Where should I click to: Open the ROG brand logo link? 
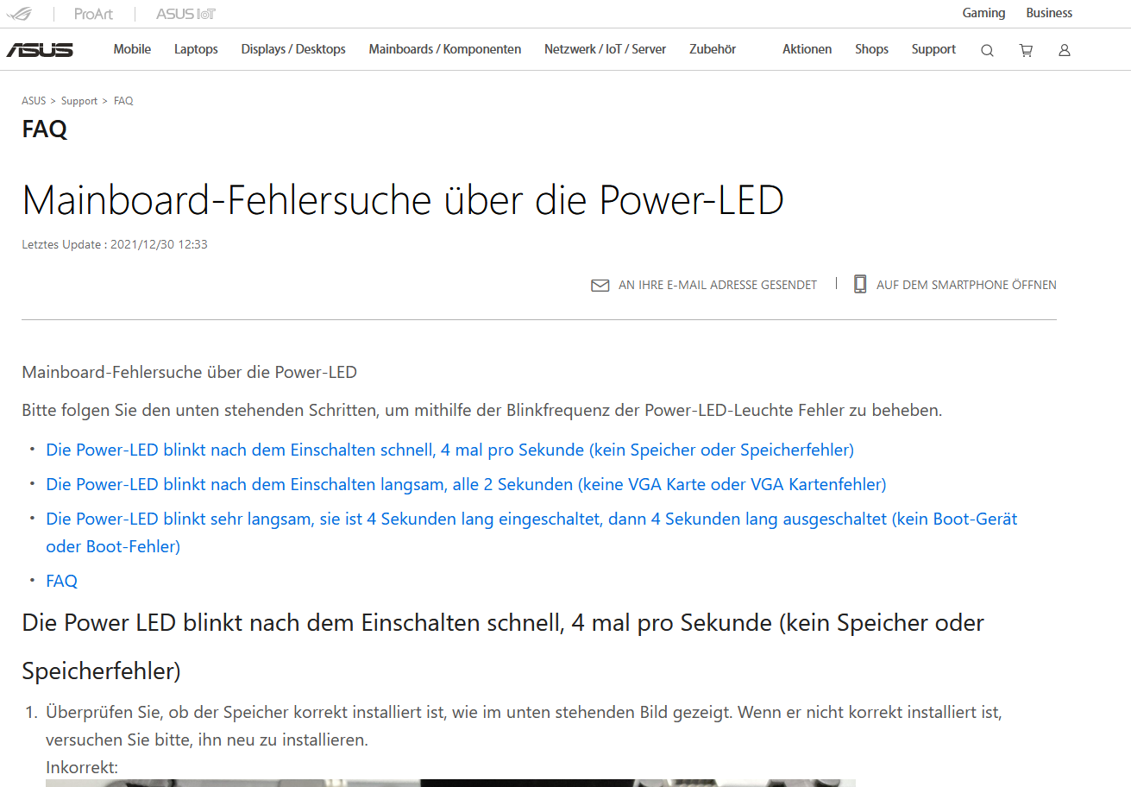[20, 14]
